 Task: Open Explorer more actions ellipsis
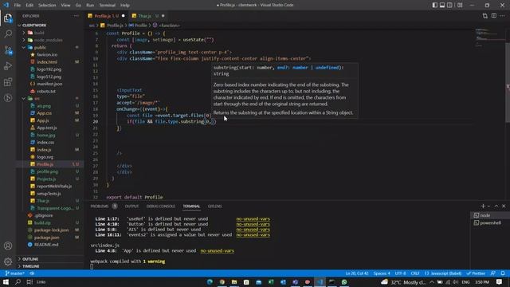point(76,16)
